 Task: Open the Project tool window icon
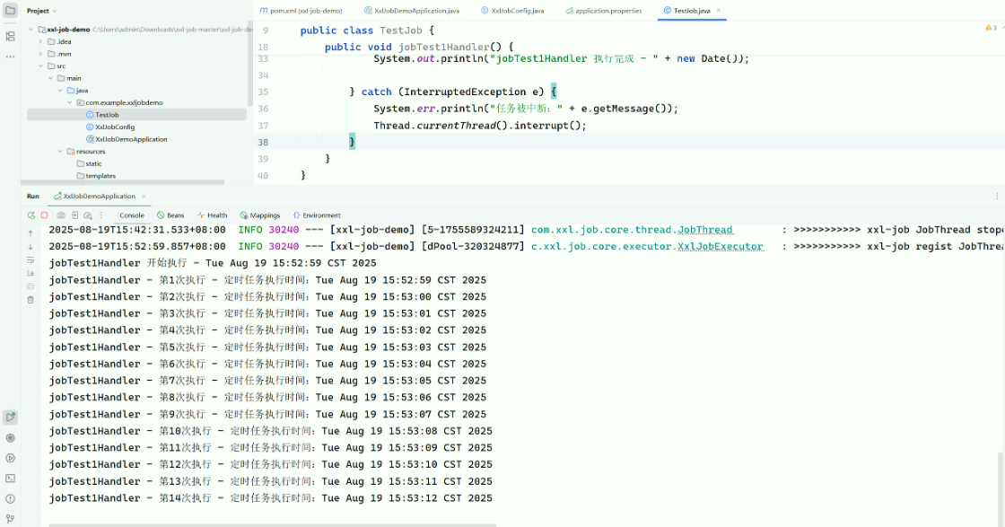tap(10, 11)
